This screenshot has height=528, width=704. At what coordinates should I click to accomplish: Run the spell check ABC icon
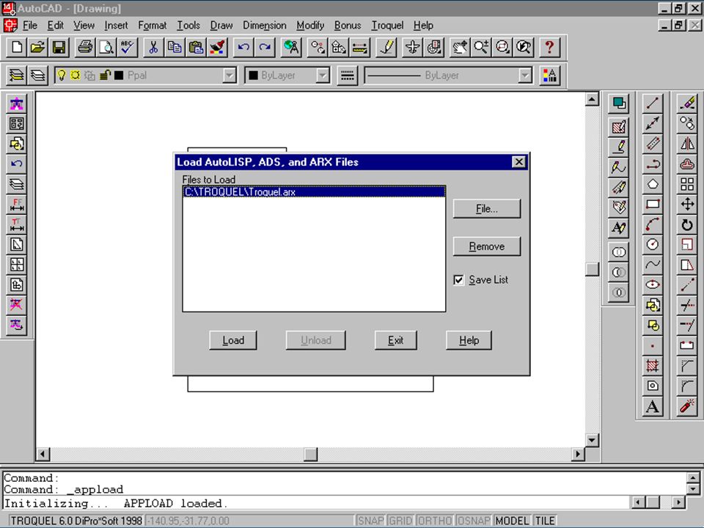[x=127, y=47]
